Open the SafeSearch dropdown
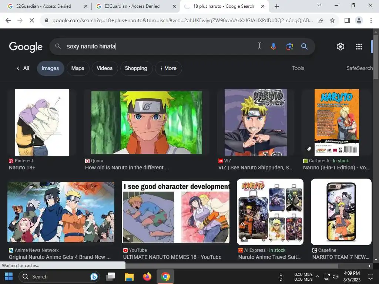Image resolution: width=379 pixels, height=284 pixels. click(359, 68)
